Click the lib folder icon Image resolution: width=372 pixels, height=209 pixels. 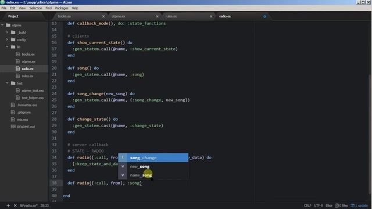tap(13, 46)
